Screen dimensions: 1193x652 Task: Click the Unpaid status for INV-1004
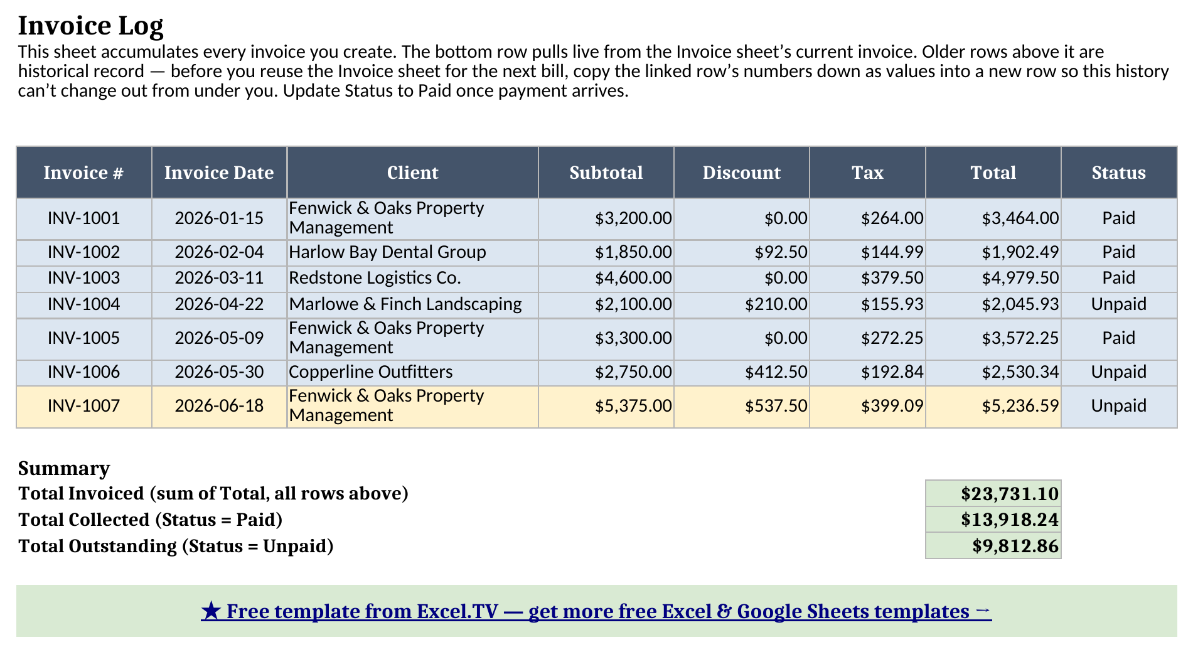(x=1119, y=304)
